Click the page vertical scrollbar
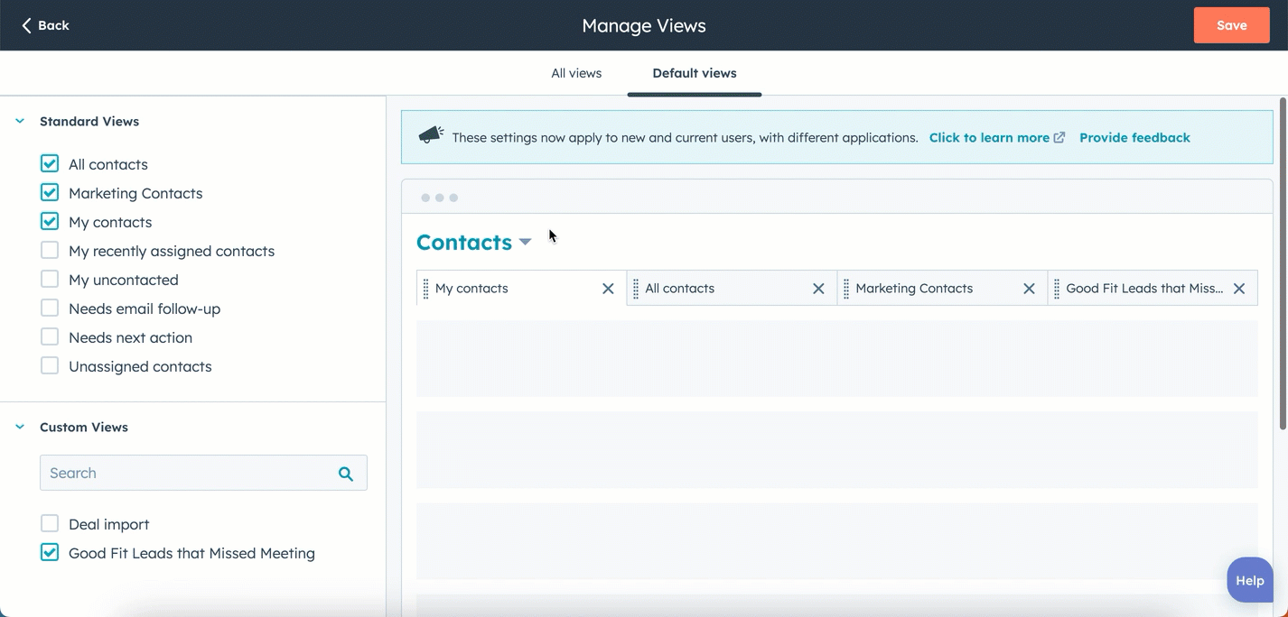This screenshot has height=617, width=1288. (x=1283, y=263)
